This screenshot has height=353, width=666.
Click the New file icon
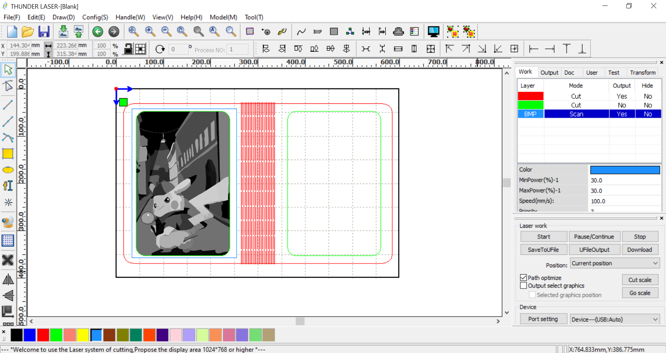tap(12, 32)
